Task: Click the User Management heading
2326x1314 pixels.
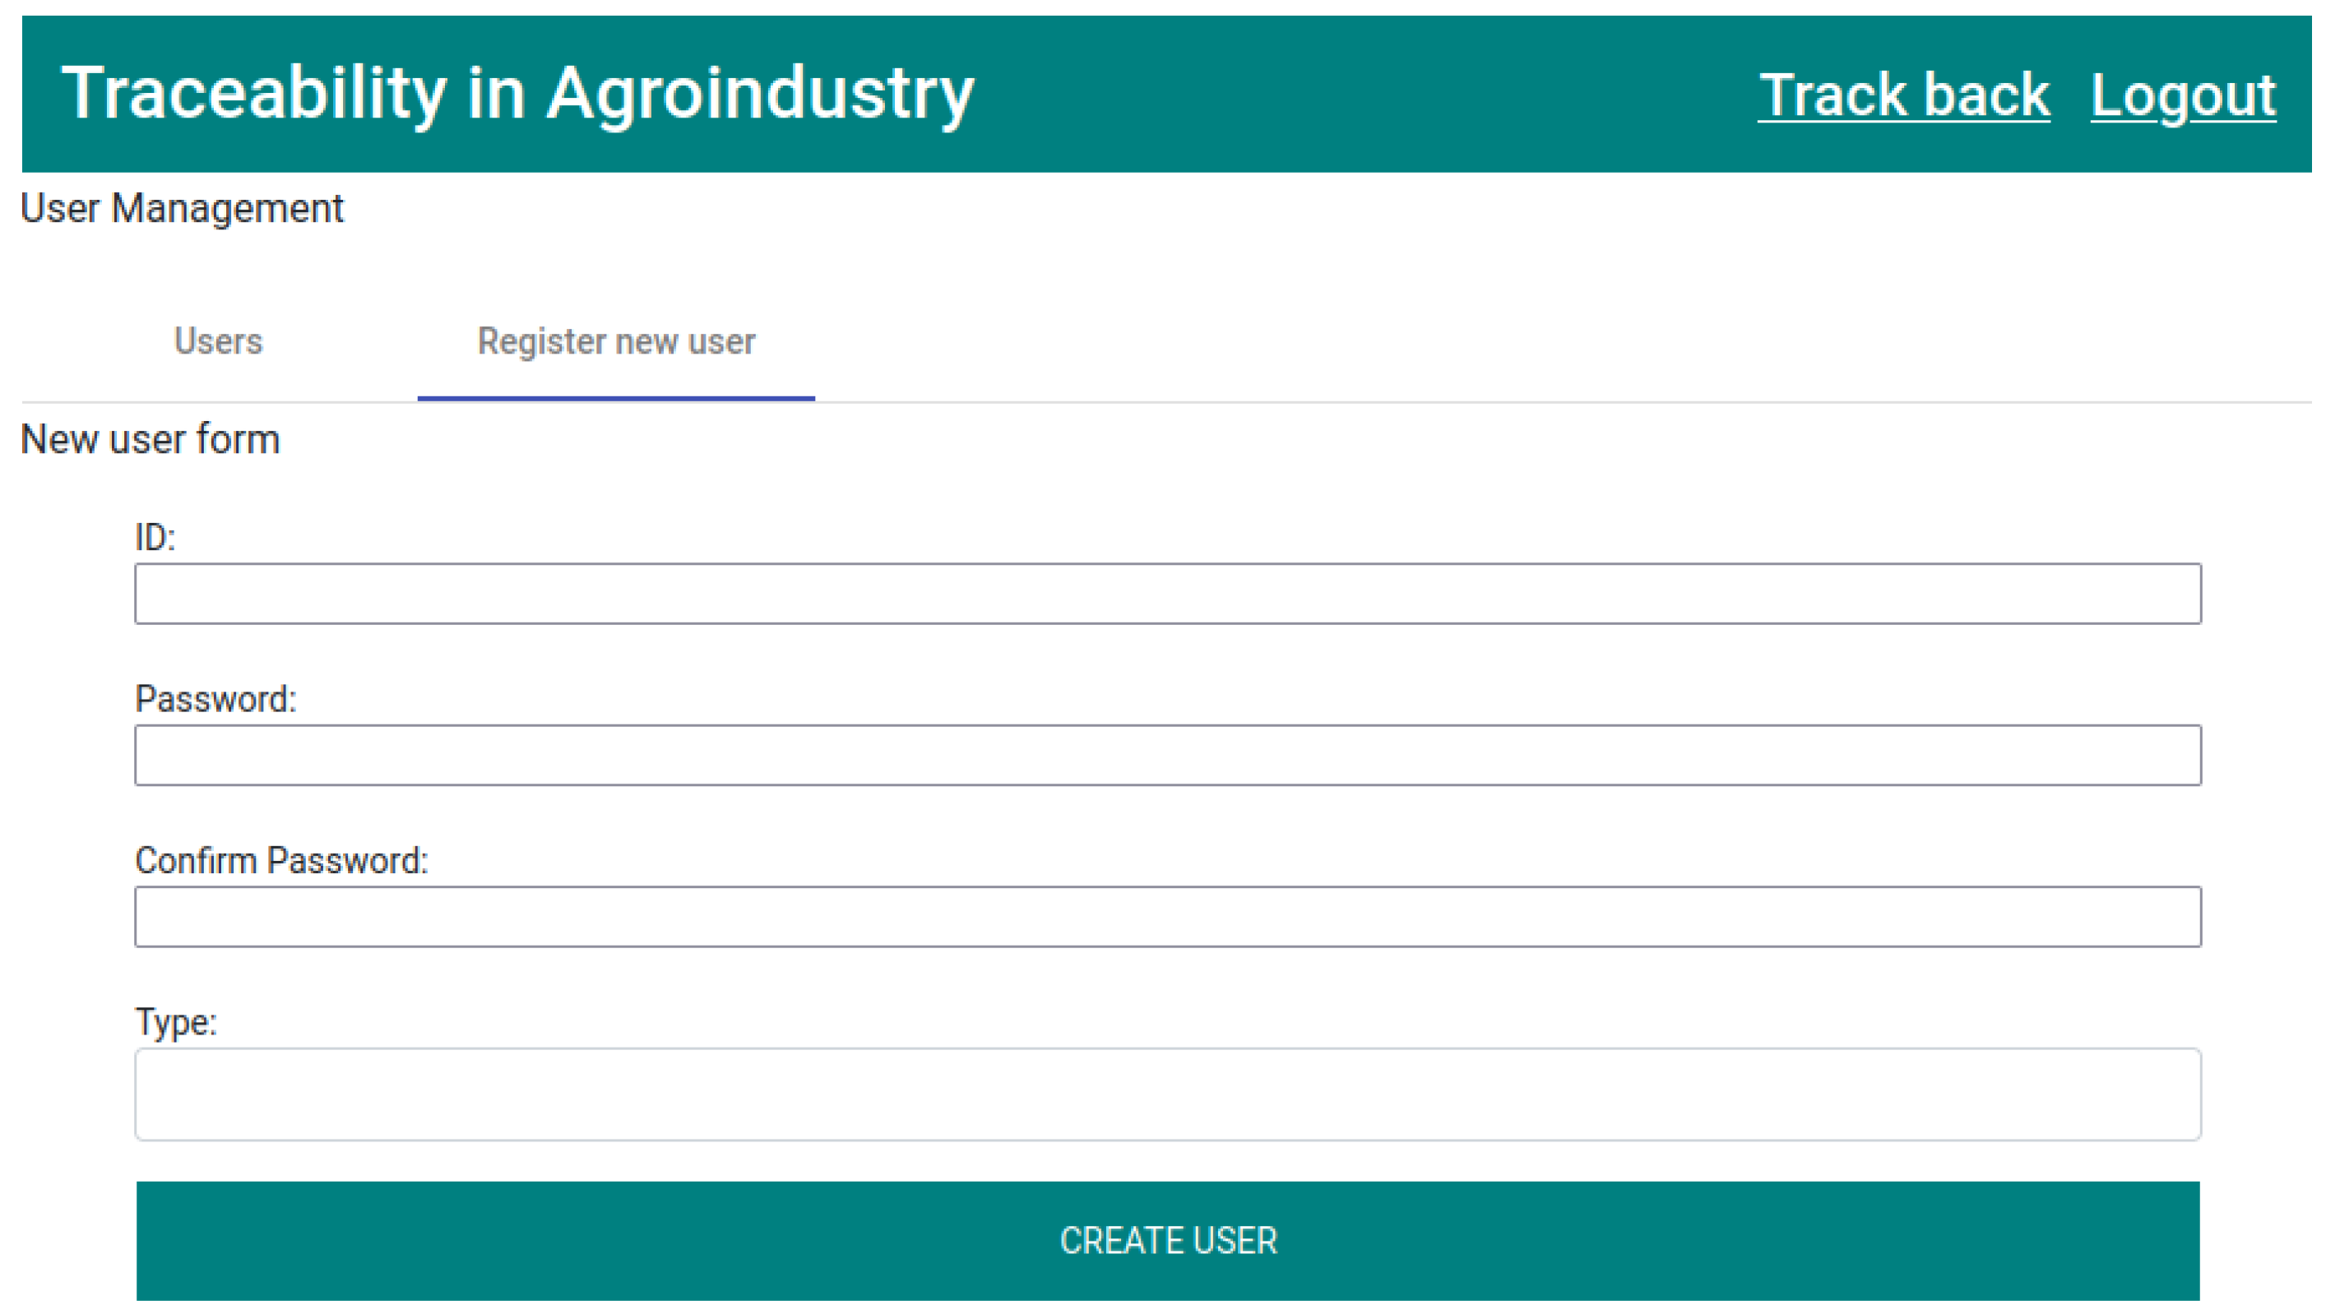Action: pyautogui.click(x=182, y=209)
